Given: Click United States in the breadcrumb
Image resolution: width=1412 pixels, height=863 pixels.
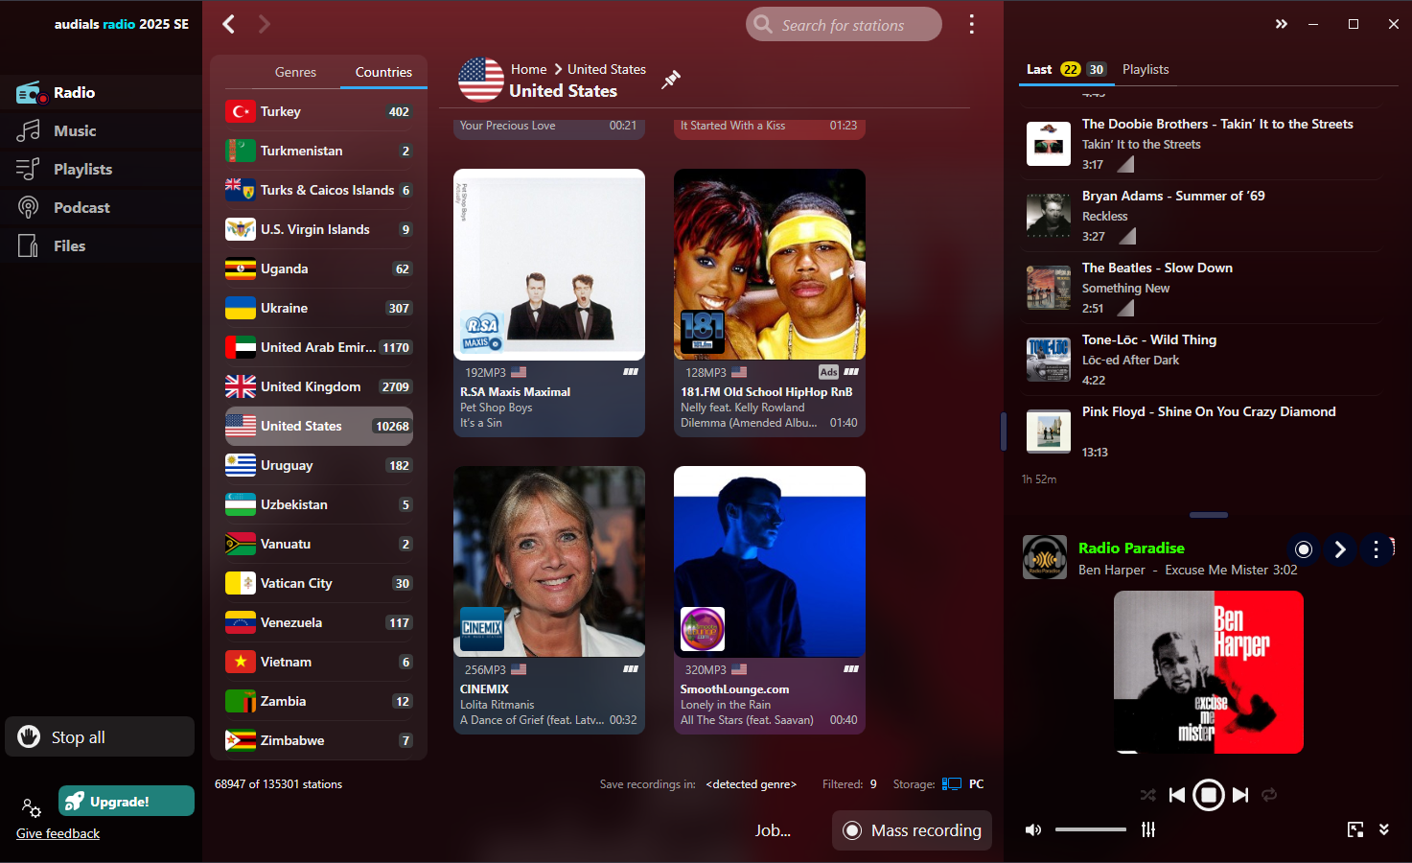Looking at the screenshot, I should click(607, 69).
